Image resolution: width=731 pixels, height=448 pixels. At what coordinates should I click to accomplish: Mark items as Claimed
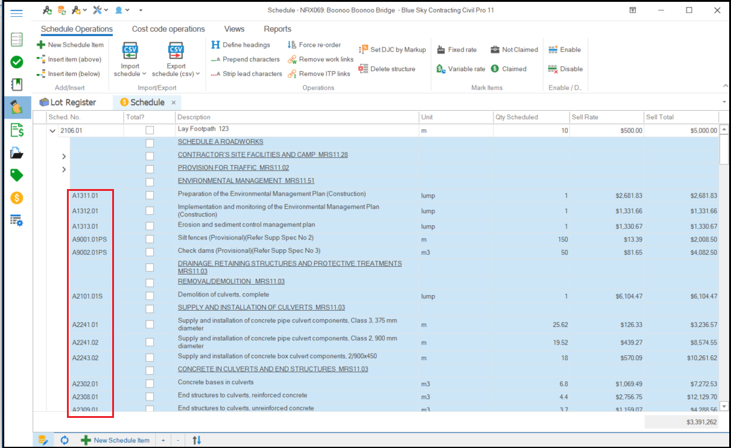(x=508, y=69)
